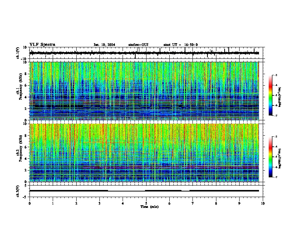Viewport: 296px width, 228px height.
Task: Click time-axis tick label "0"
Action: [30, 203]
